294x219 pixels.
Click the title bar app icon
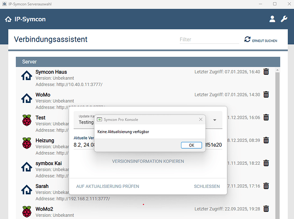pos(4,4)
